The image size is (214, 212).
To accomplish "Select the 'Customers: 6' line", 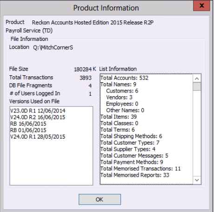I will click(122, 91).
